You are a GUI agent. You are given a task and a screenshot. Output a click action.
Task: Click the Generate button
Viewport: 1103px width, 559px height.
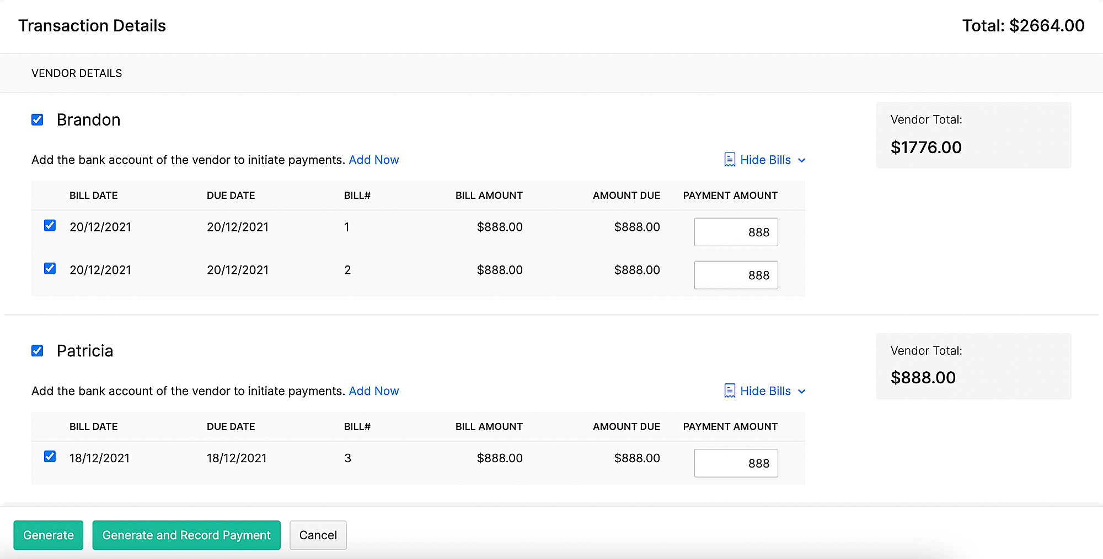tap(48, 535)
